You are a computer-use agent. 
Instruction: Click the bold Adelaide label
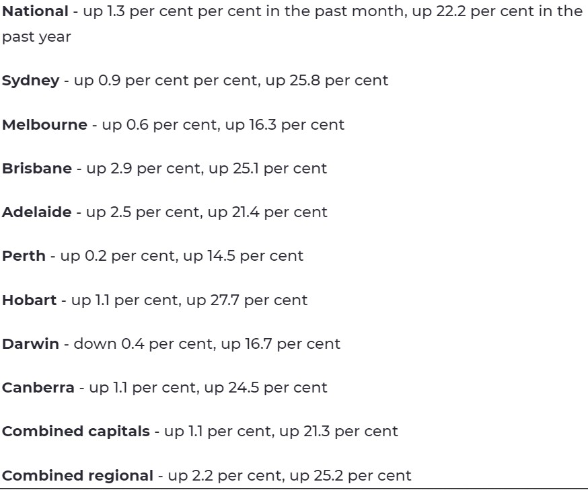pos(36,212)
